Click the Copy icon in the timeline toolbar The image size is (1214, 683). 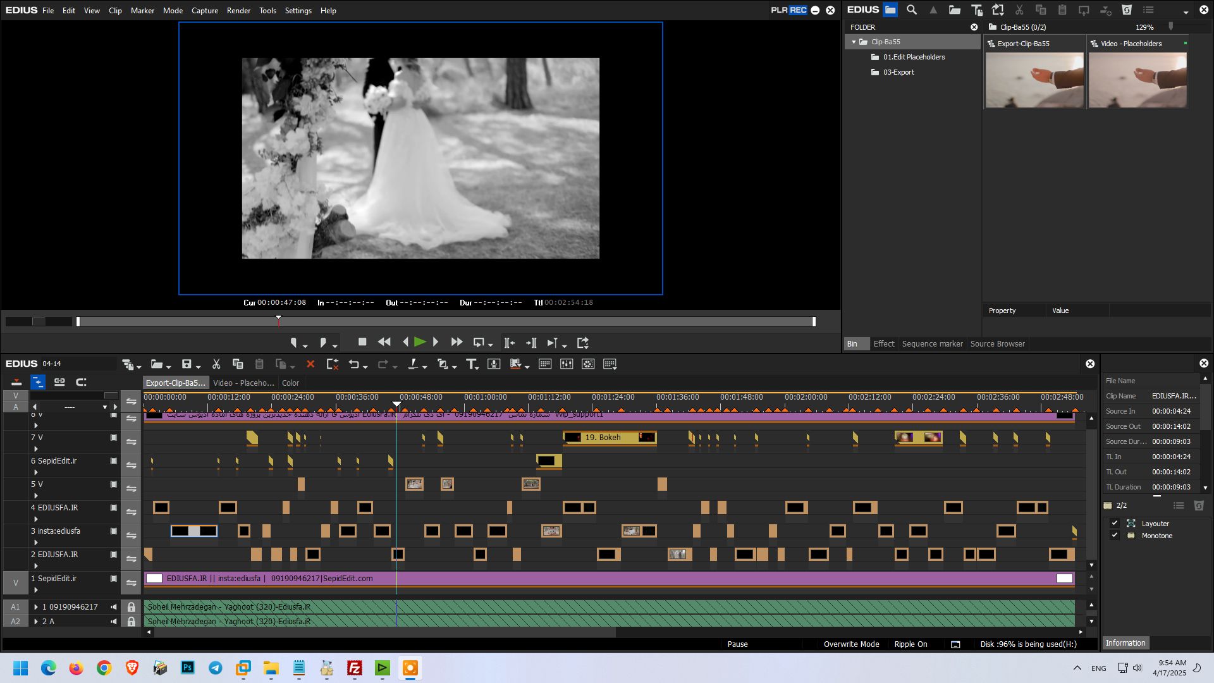238,364
